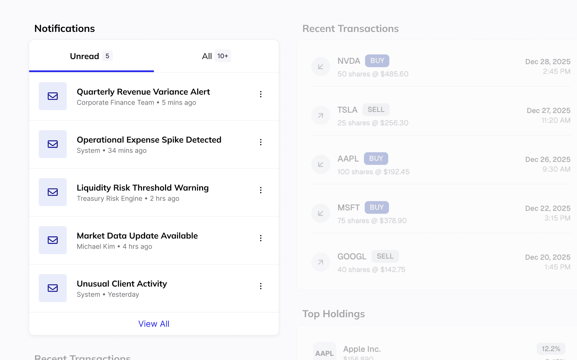Image resolution: width=577 pixels, height=360 pixels.
Task: Open three-dot menu for Operational Expense Spike
Action: (x=261, y=142)
